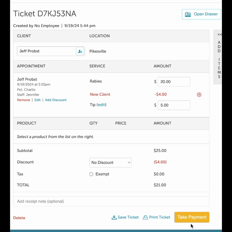Click the add client icon beside Jeff Probst
The height and width of the screenshot is (232, 232).
coord(80,51)
